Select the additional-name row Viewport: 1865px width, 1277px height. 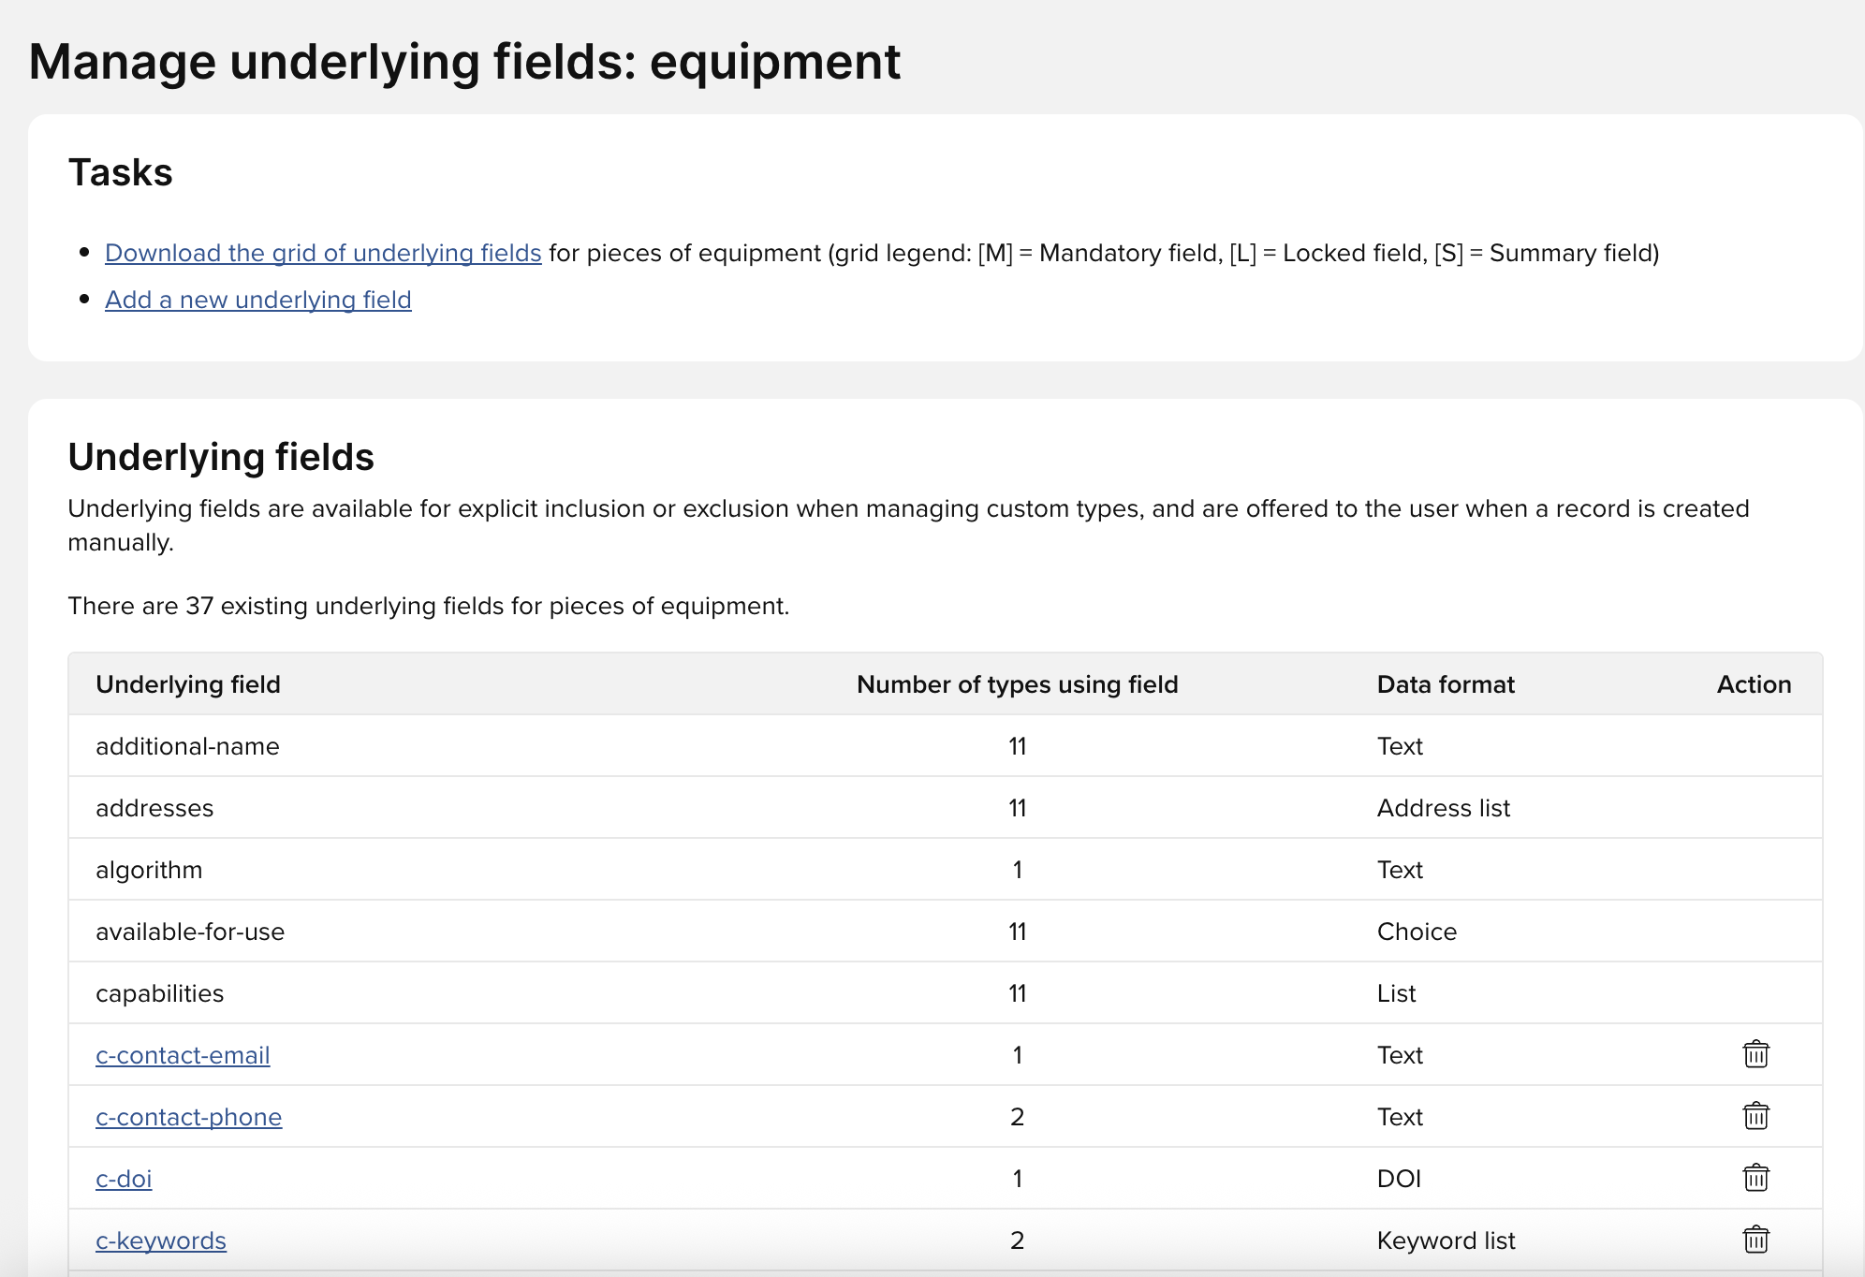[187, 746]
